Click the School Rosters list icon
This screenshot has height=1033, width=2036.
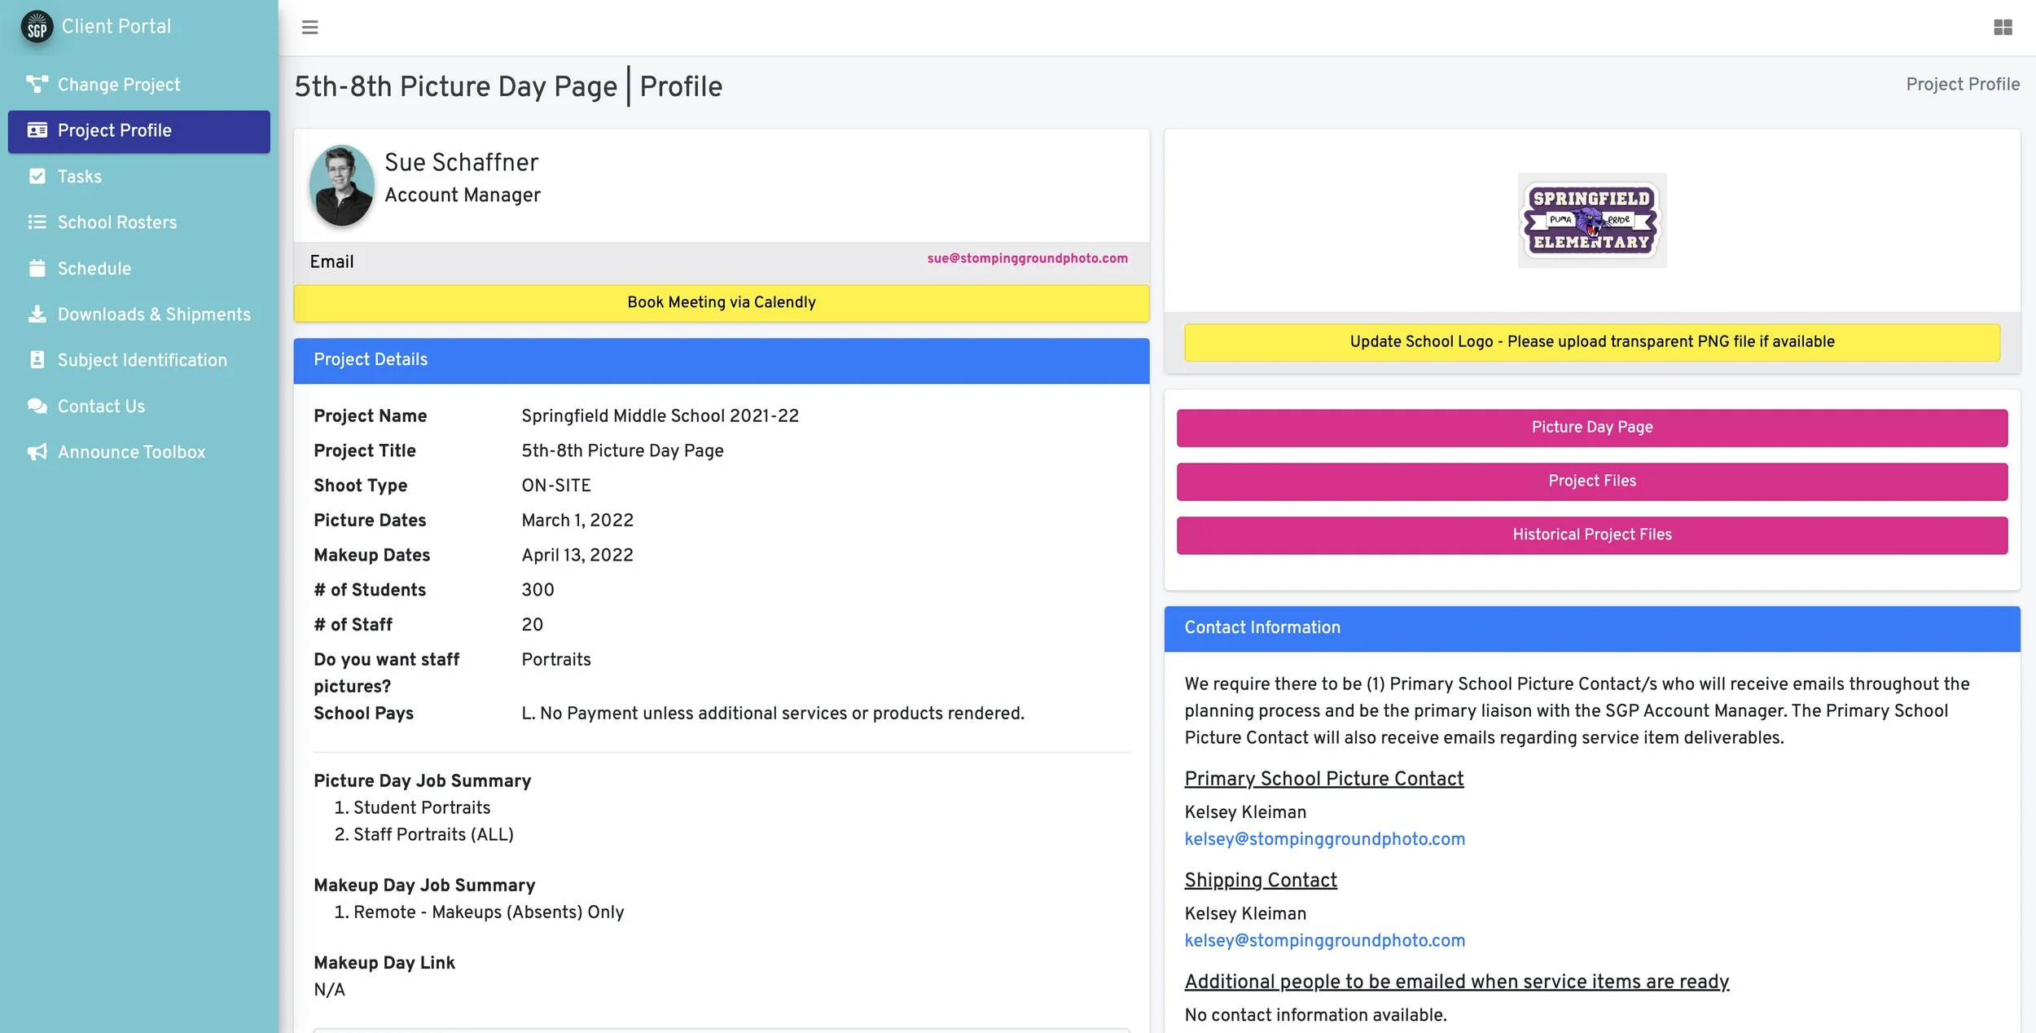[x=37, y=222]
